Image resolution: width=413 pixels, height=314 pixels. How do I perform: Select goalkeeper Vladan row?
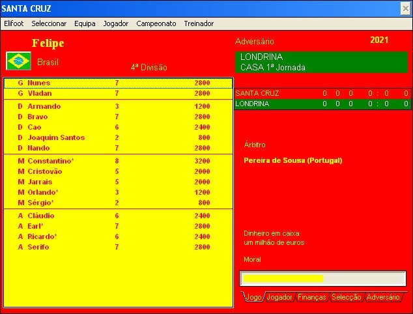pyautogui.click(x=118, y=93)
